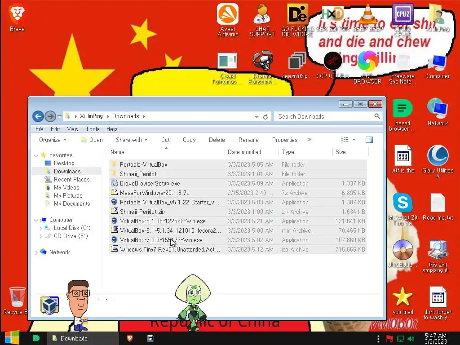The height and width of the screenshot is (345, 460).
Task: Open the address bar history dropdown
Action: [x=257, y=117]
